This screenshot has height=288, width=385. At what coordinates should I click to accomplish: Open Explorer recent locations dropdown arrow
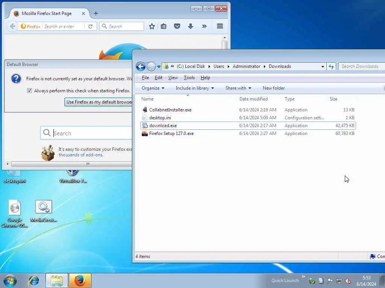point(159,66)
